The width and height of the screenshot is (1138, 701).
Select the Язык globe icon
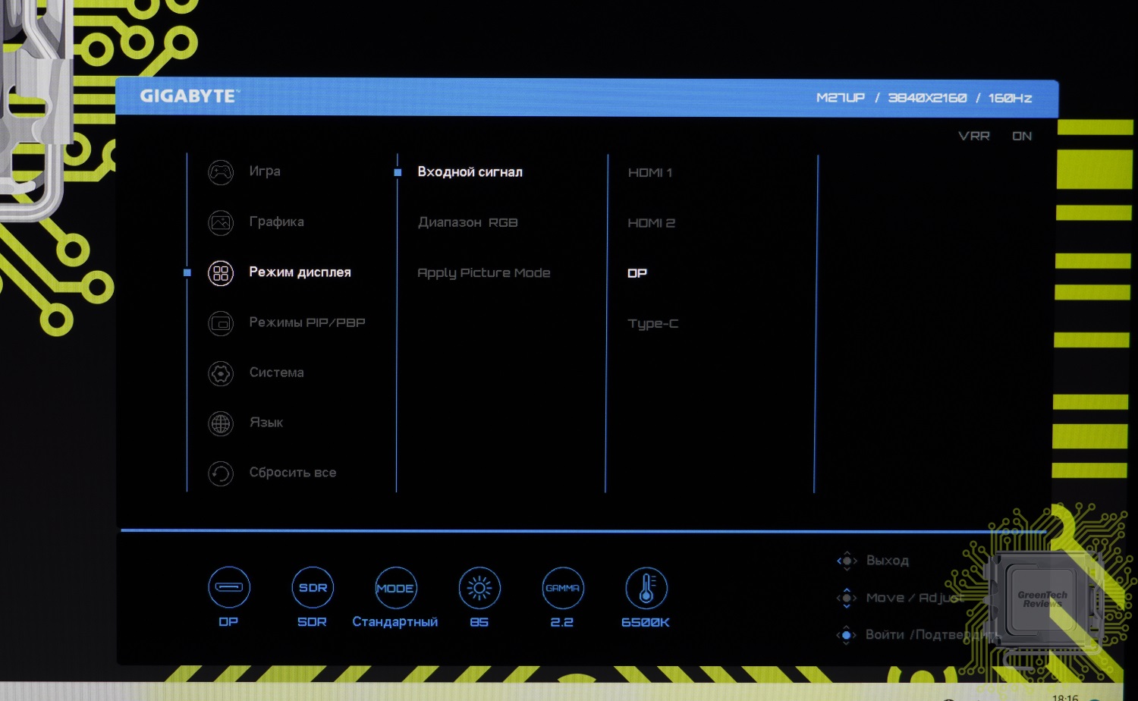click(221, 423)
